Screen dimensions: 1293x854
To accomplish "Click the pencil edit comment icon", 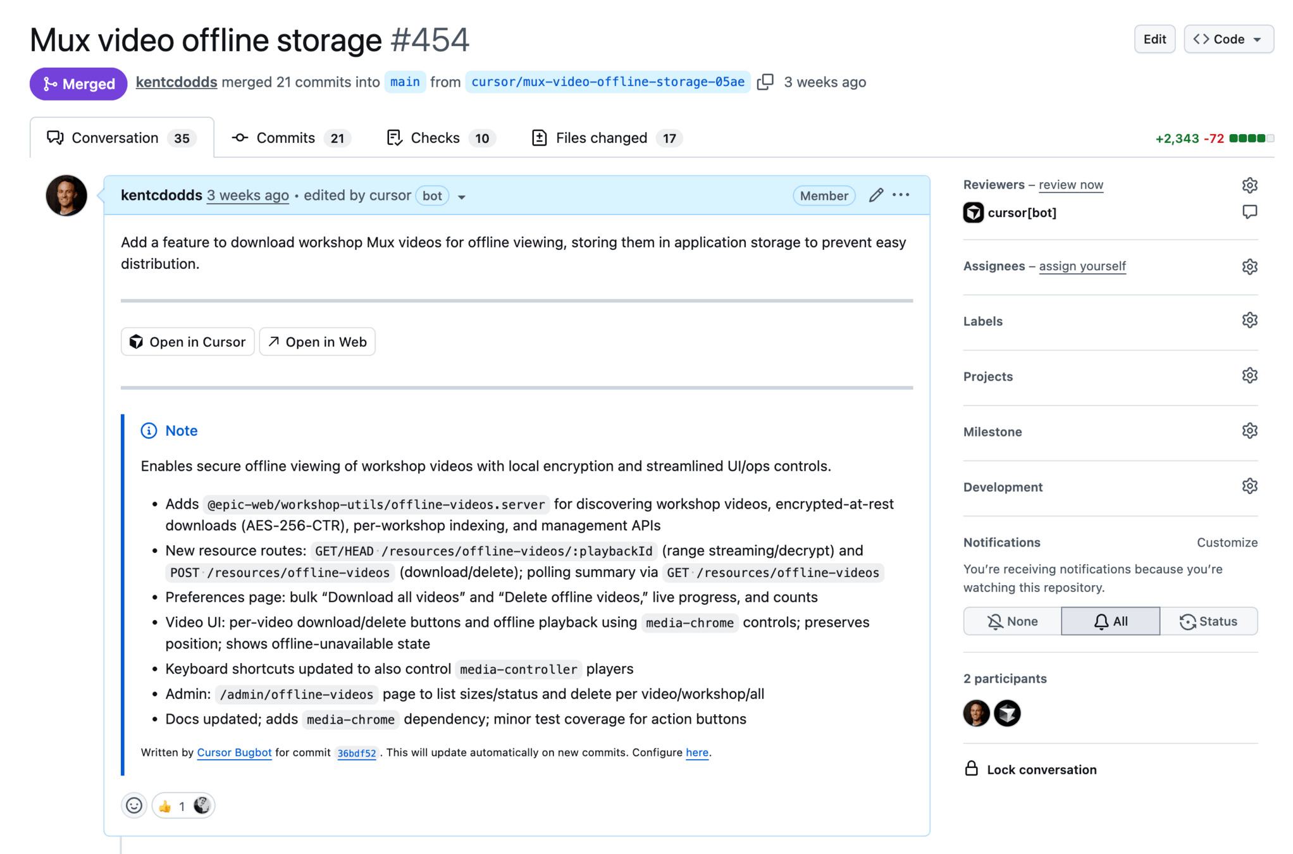I will tap(875, 195).
